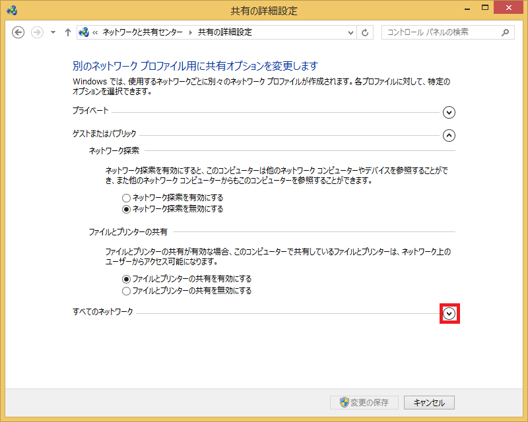The width and height of the screenshot is (528, 422).
Task: Refresh the address bar location
Action: tap(366, 32)
